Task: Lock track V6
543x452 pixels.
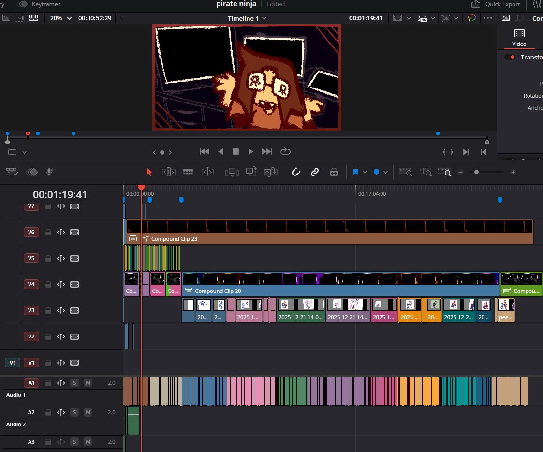Action: tap(48, 232)
